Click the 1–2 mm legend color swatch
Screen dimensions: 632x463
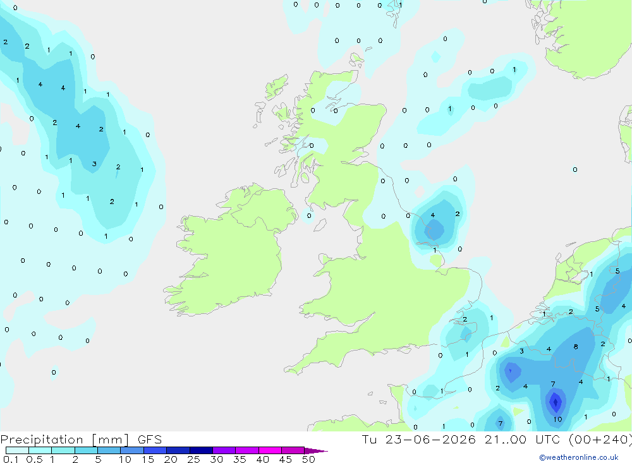(x=63, y=450)
